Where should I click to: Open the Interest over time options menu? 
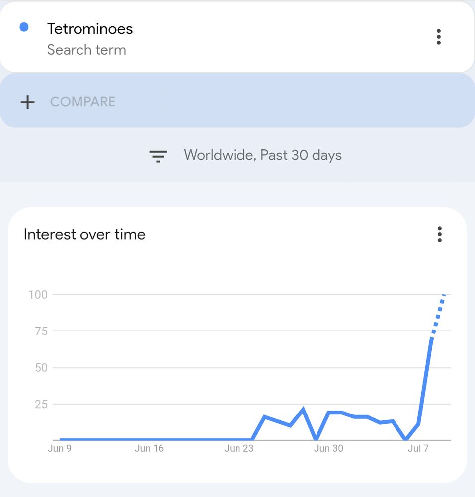439,234
